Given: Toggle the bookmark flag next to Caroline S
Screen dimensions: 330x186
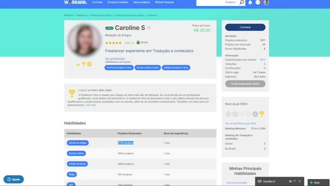Looking at the screenshot, I should [x=149, y=28].
